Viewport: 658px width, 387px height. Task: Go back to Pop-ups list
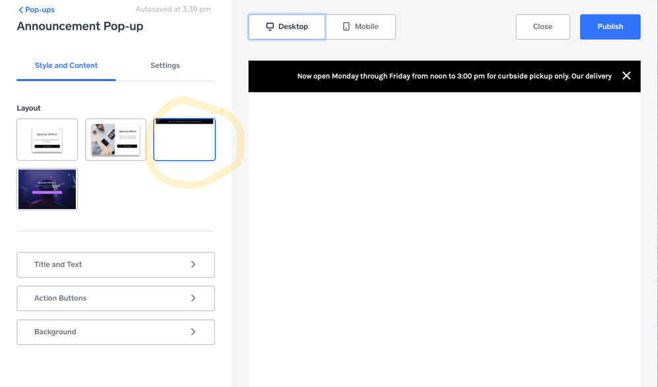pos(39,10)
